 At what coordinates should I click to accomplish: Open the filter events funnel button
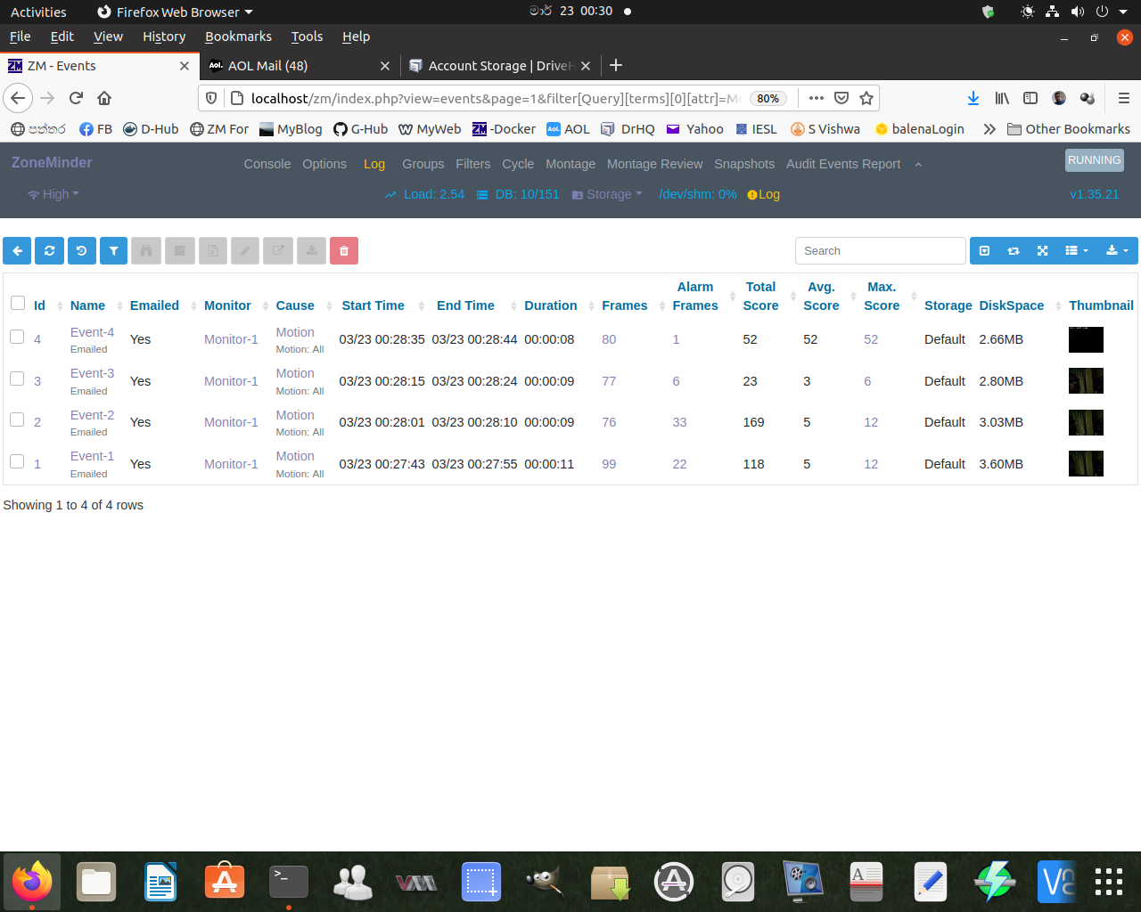[x=113, y=251]
